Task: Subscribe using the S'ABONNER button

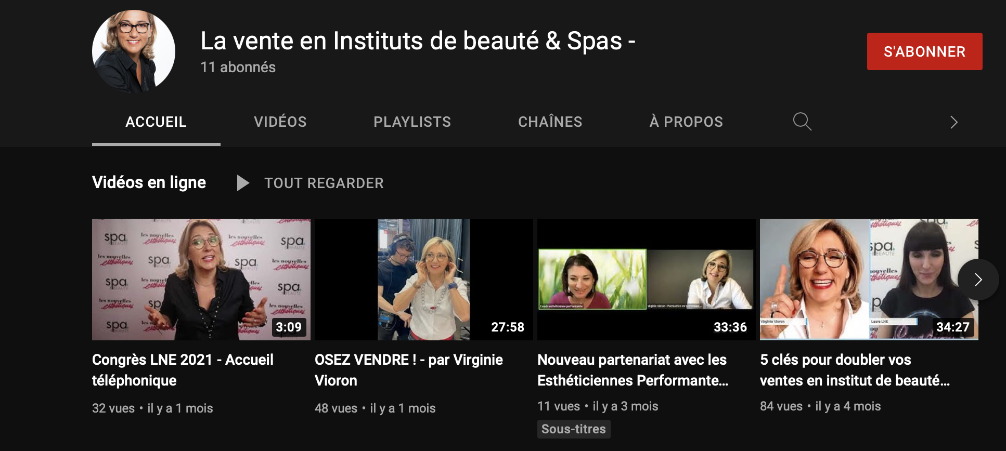Action: click(924, 51)
